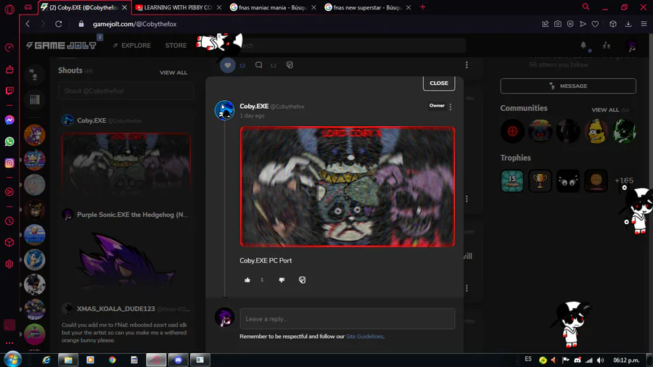Open Game Jolt chat sidebar icon
The width and height of the screenshot is (653, 367).
tap(34, 75)
